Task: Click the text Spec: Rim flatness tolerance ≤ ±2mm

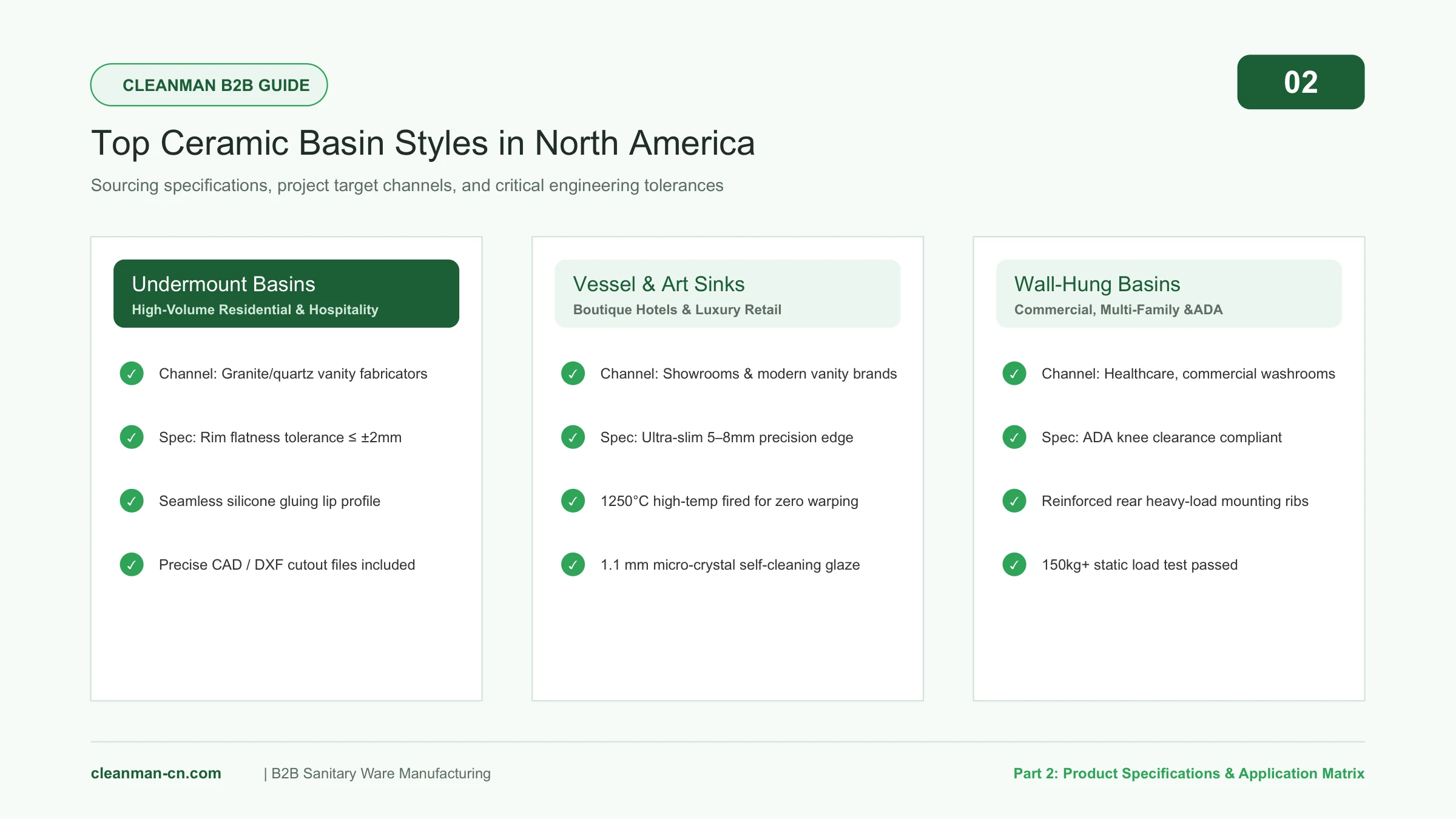Action: [x=280, y=437]
